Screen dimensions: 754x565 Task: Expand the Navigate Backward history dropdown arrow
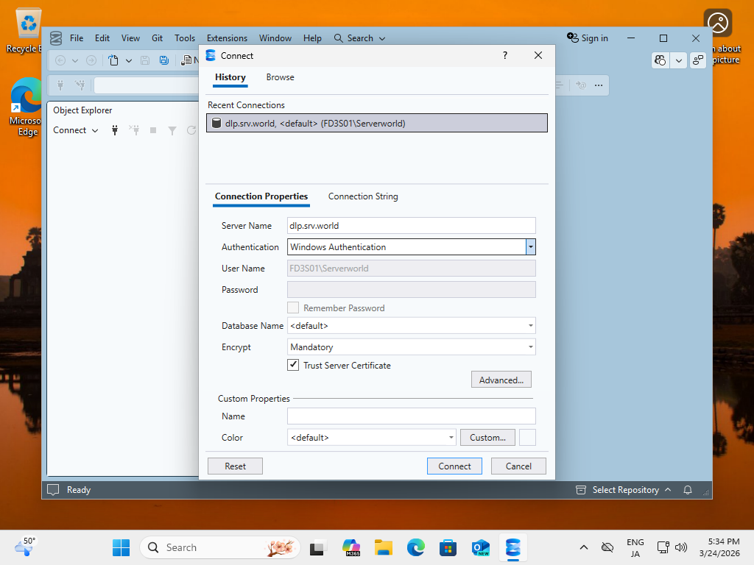[75, 60]
